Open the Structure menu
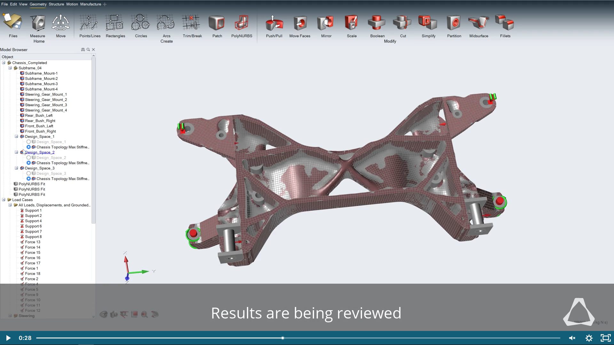 click(56, 4)
